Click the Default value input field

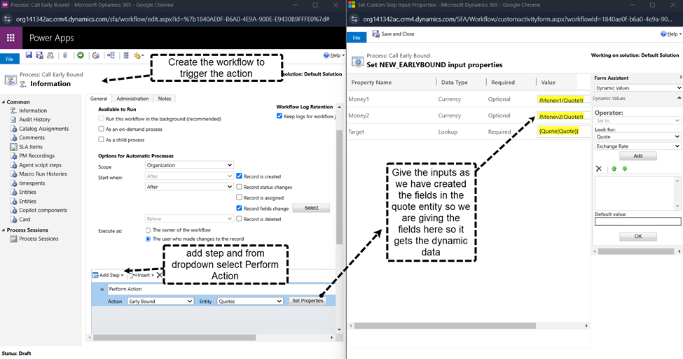(x=637, y=222)
